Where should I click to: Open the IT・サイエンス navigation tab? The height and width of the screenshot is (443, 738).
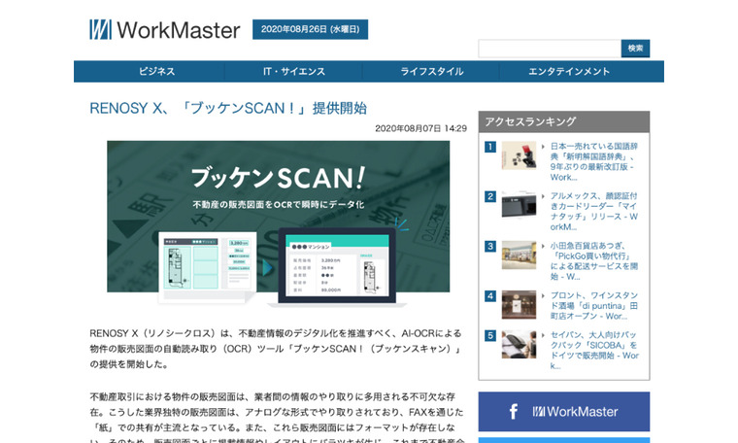(294, 72)
